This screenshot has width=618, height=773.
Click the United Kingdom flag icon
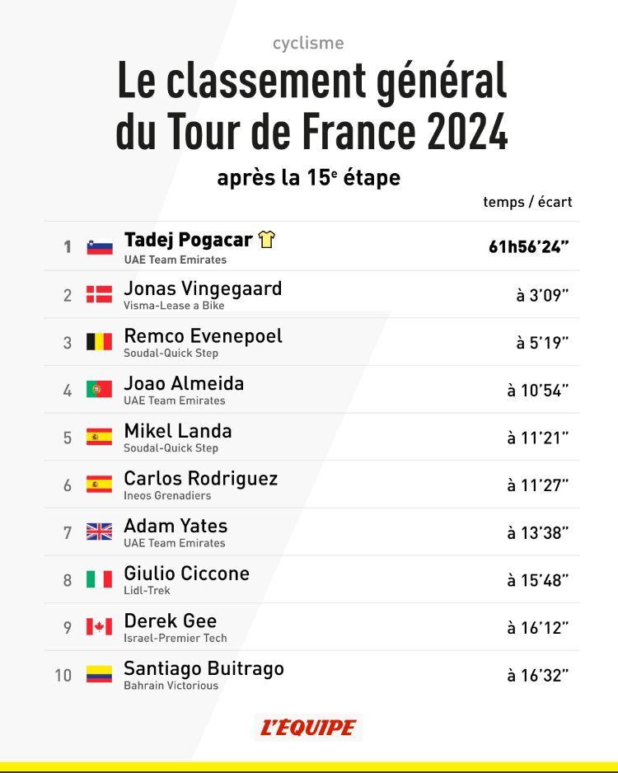[100, 532]
